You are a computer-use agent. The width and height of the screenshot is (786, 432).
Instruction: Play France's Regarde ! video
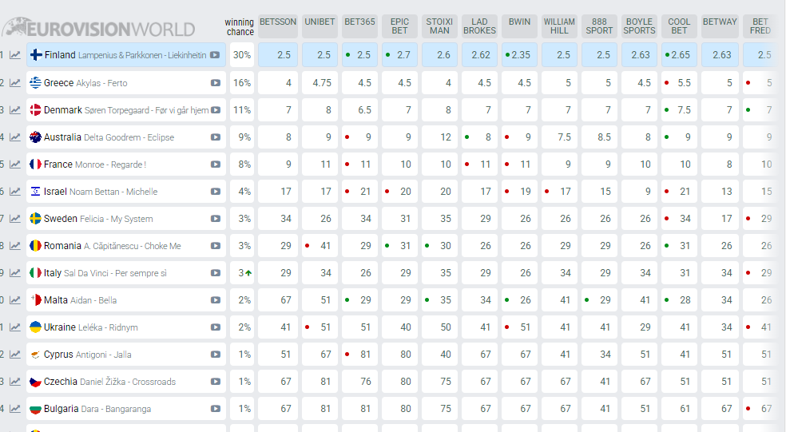tap(216, 164)
